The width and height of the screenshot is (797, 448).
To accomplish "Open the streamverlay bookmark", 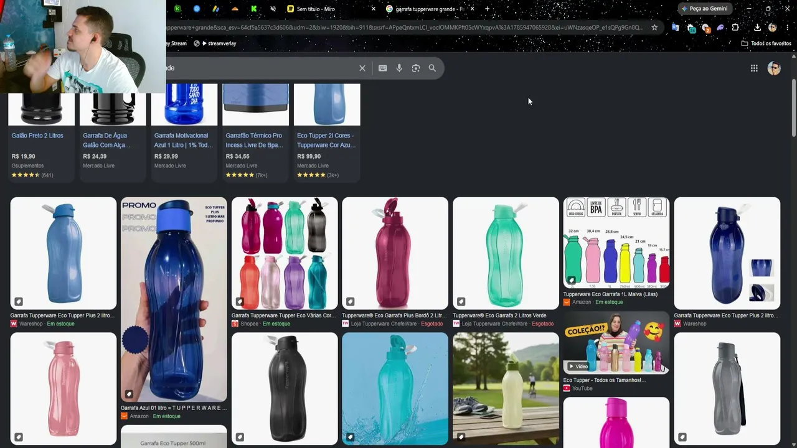I will 215,44.
